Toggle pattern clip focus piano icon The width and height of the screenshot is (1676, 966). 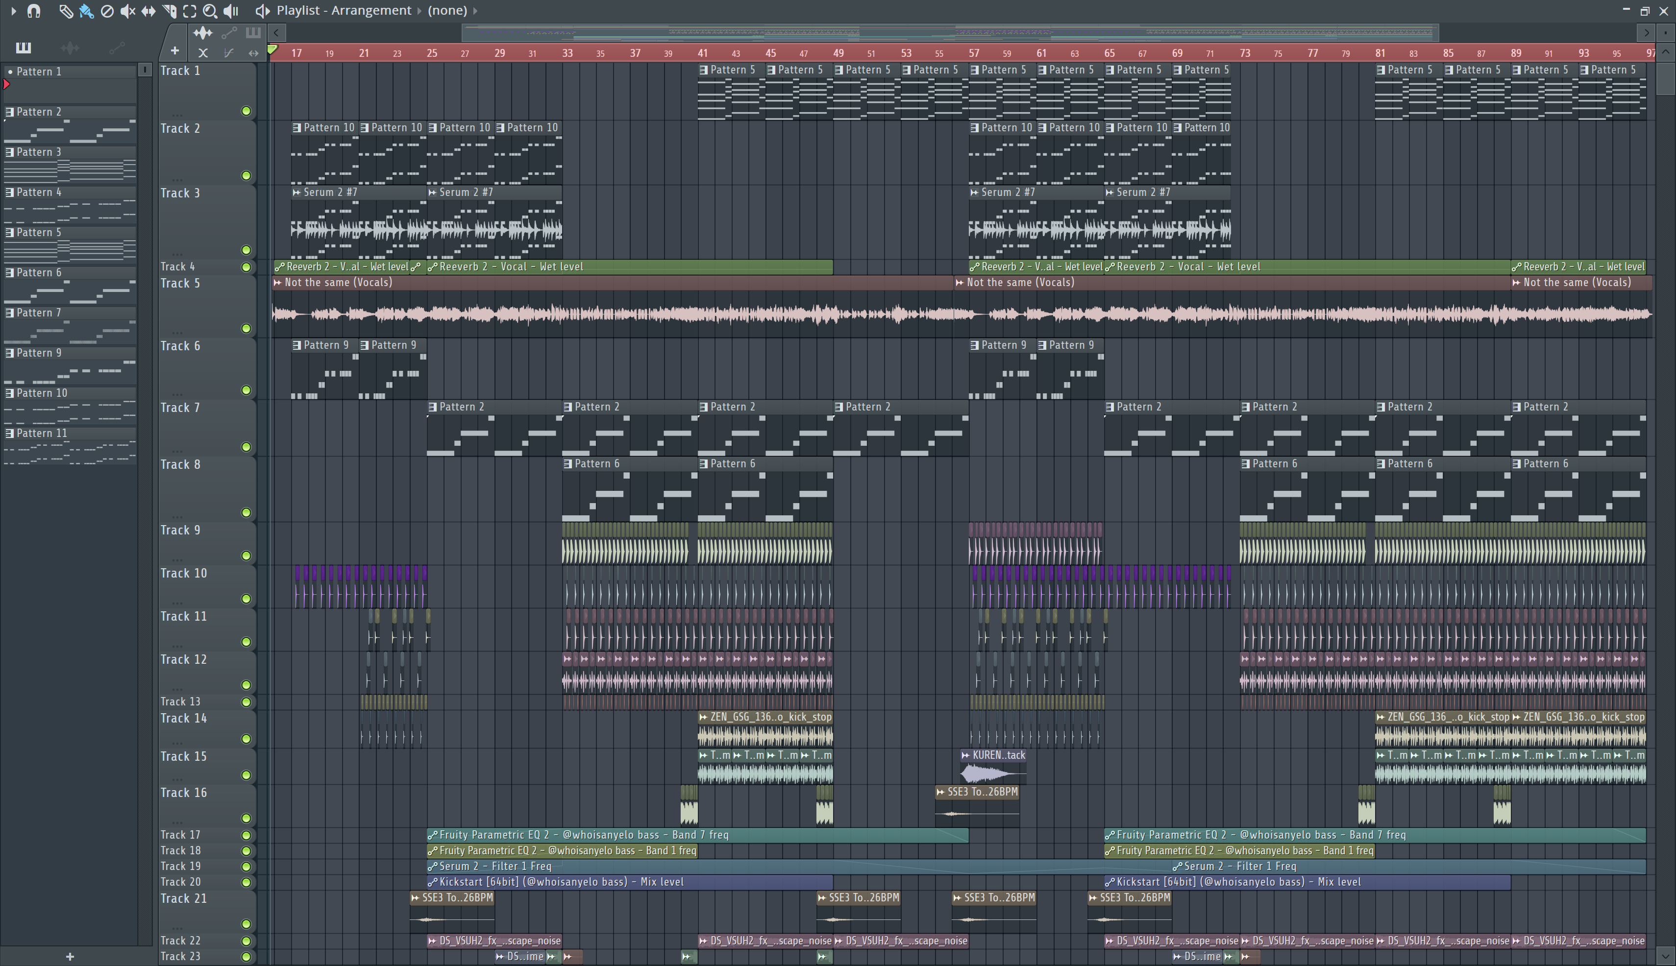tap(253, 32)
